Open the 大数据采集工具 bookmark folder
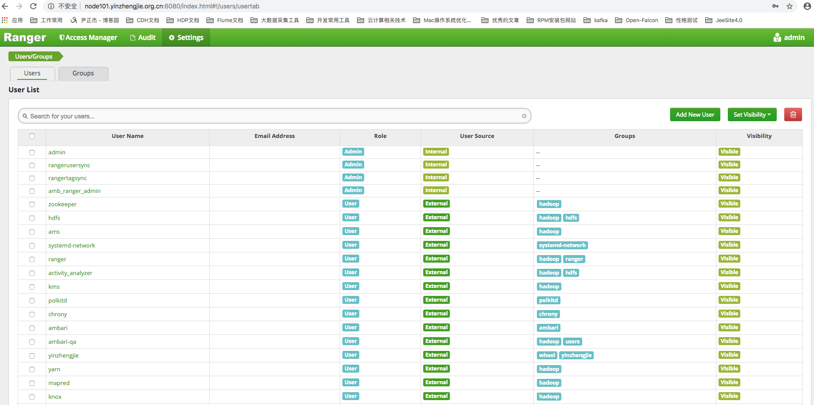 coord(275,20)
